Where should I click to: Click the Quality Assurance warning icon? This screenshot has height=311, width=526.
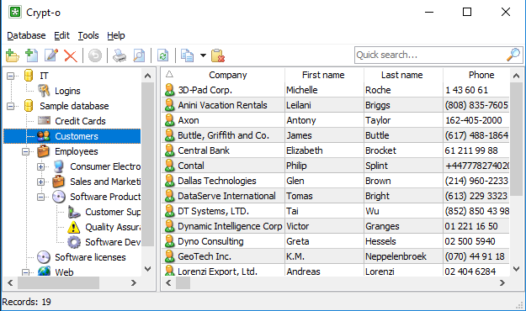(74, 227)
